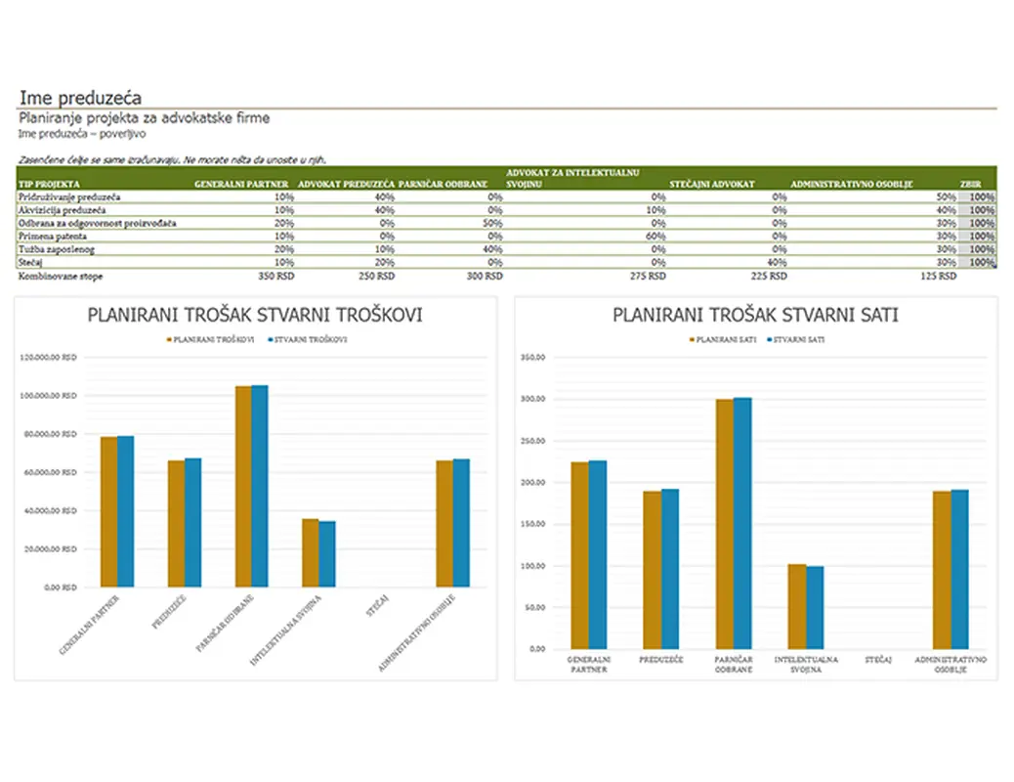Select the "Planiranje projekta za advokatske firme" subtitle
Screen dimensions: 1014x782
coord(144,118)
